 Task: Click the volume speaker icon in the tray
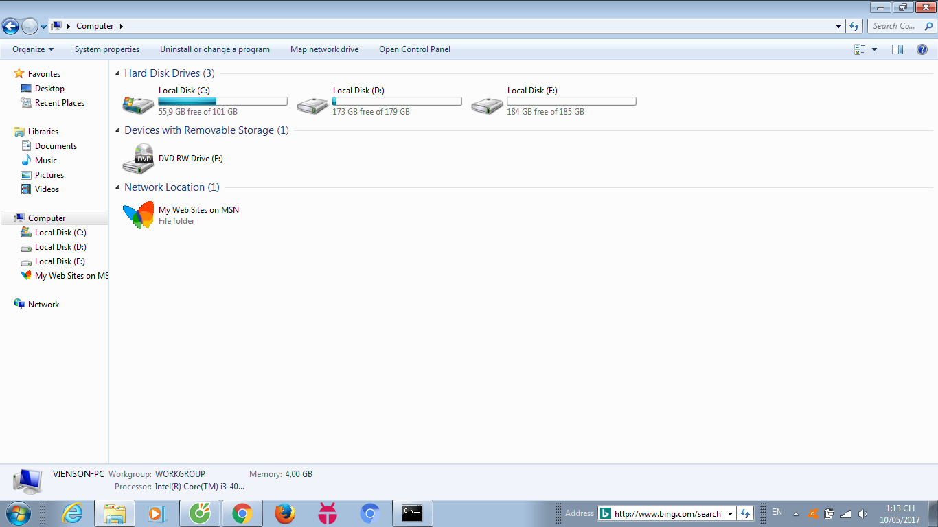tap(863, 513)
